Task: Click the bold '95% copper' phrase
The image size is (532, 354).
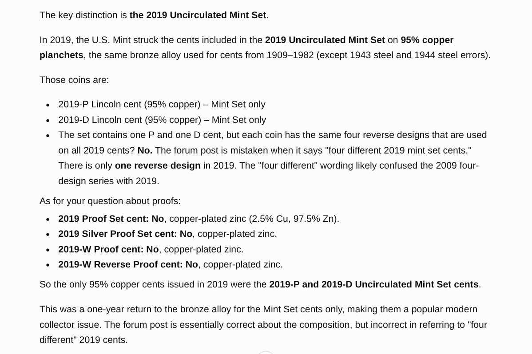Action: (x=427, y=40)
